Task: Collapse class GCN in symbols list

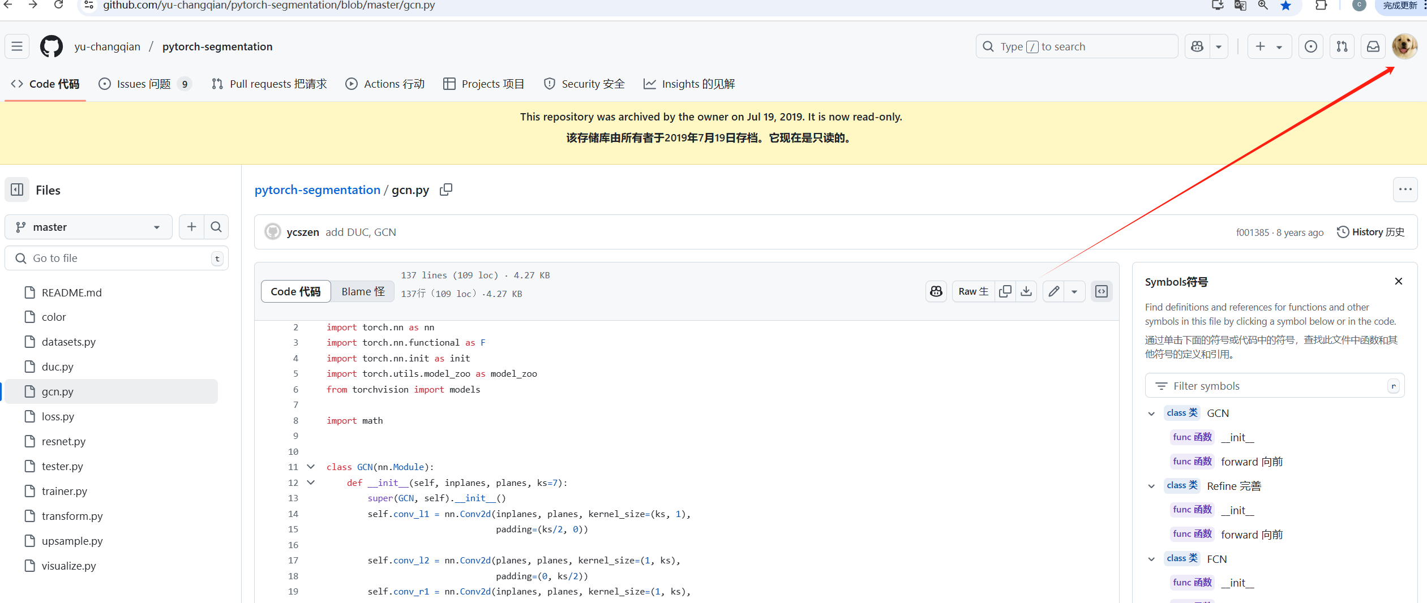Action: click(1151, 414)
